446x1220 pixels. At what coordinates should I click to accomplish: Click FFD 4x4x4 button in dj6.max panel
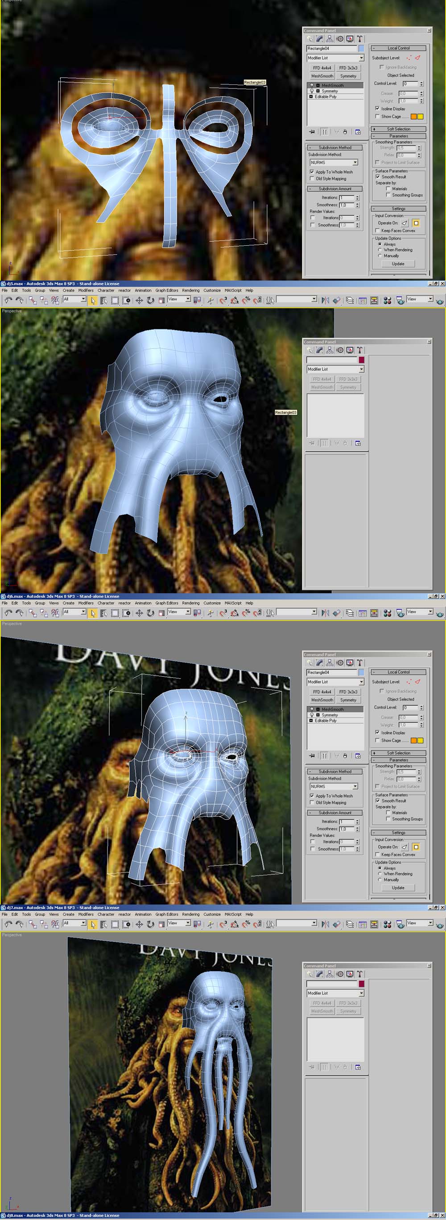[x=322, y=692]
